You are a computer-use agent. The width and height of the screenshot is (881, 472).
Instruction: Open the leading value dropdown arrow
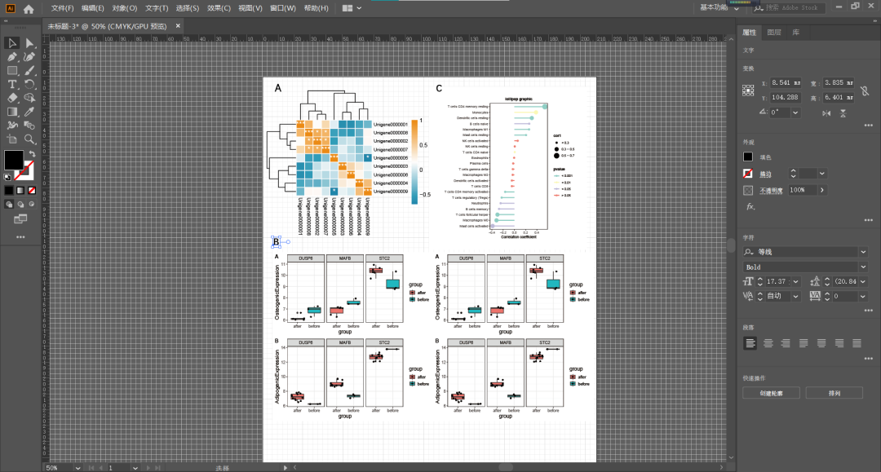[x=863, y=282]
